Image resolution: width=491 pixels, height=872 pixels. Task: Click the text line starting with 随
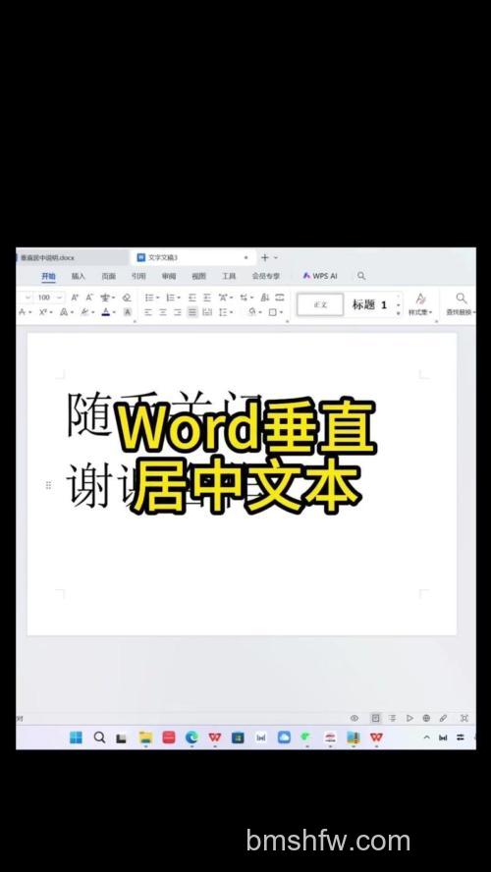[165, 414]
